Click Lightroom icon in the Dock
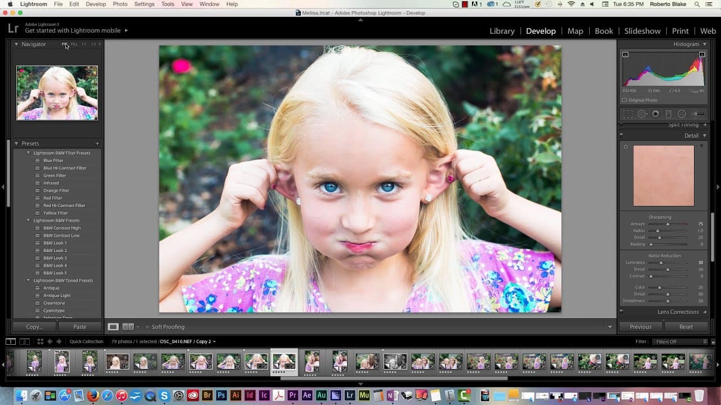 point(350,395)
